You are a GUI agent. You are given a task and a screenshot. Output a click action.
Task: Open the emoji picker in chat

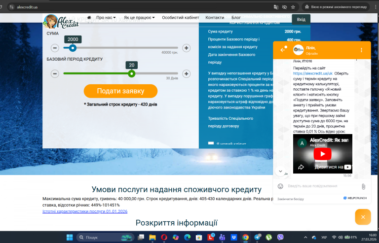coord(280,186)
